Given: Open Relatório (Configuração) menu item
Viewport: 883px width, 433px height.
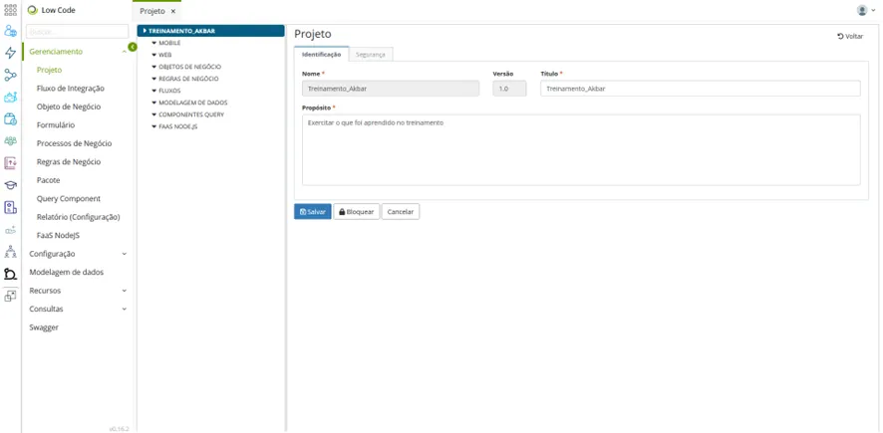Looking at the screenshot, I should (x=79, y=217).
